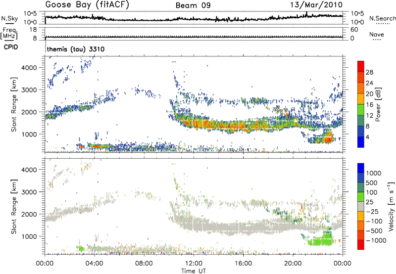The height and width of the screenshot is (274, 396).
Task: Pick the gray Velocity segment between 25 and -25
Action: [361, 206]
